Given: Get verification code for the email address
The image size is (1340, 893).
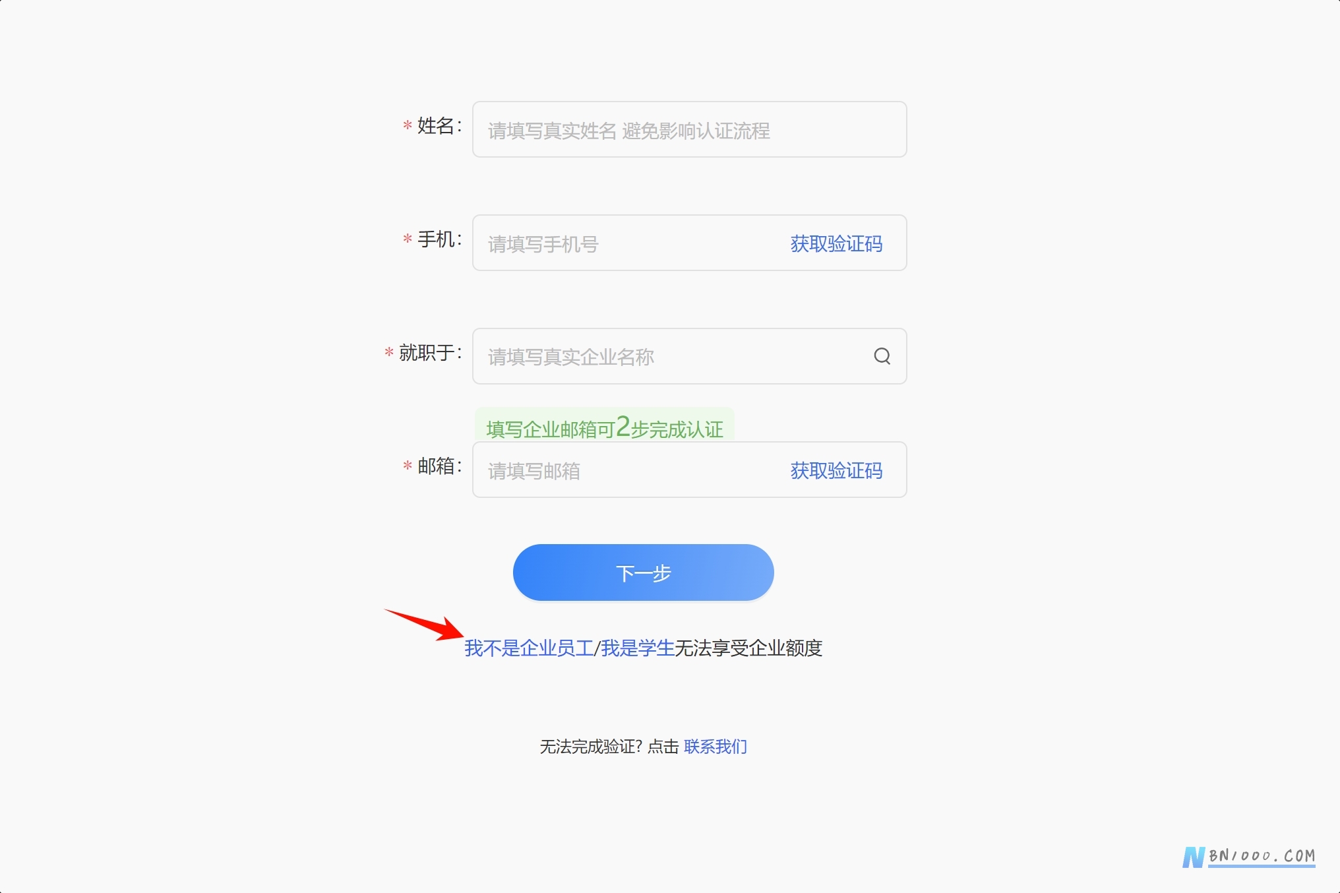Looking at the screenshot, I should point(836,470).
